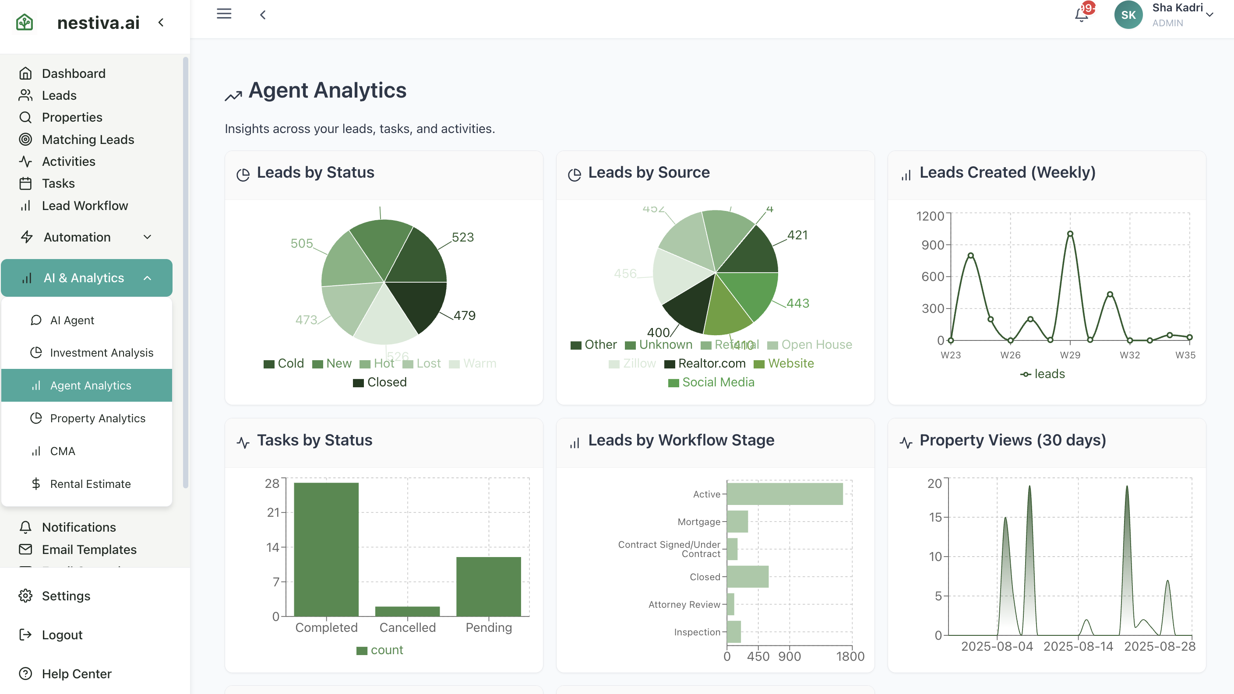Click the Help Center question icon
Image resolution: width=1234 pixels, height=694 pixels.
coord(25,673)
